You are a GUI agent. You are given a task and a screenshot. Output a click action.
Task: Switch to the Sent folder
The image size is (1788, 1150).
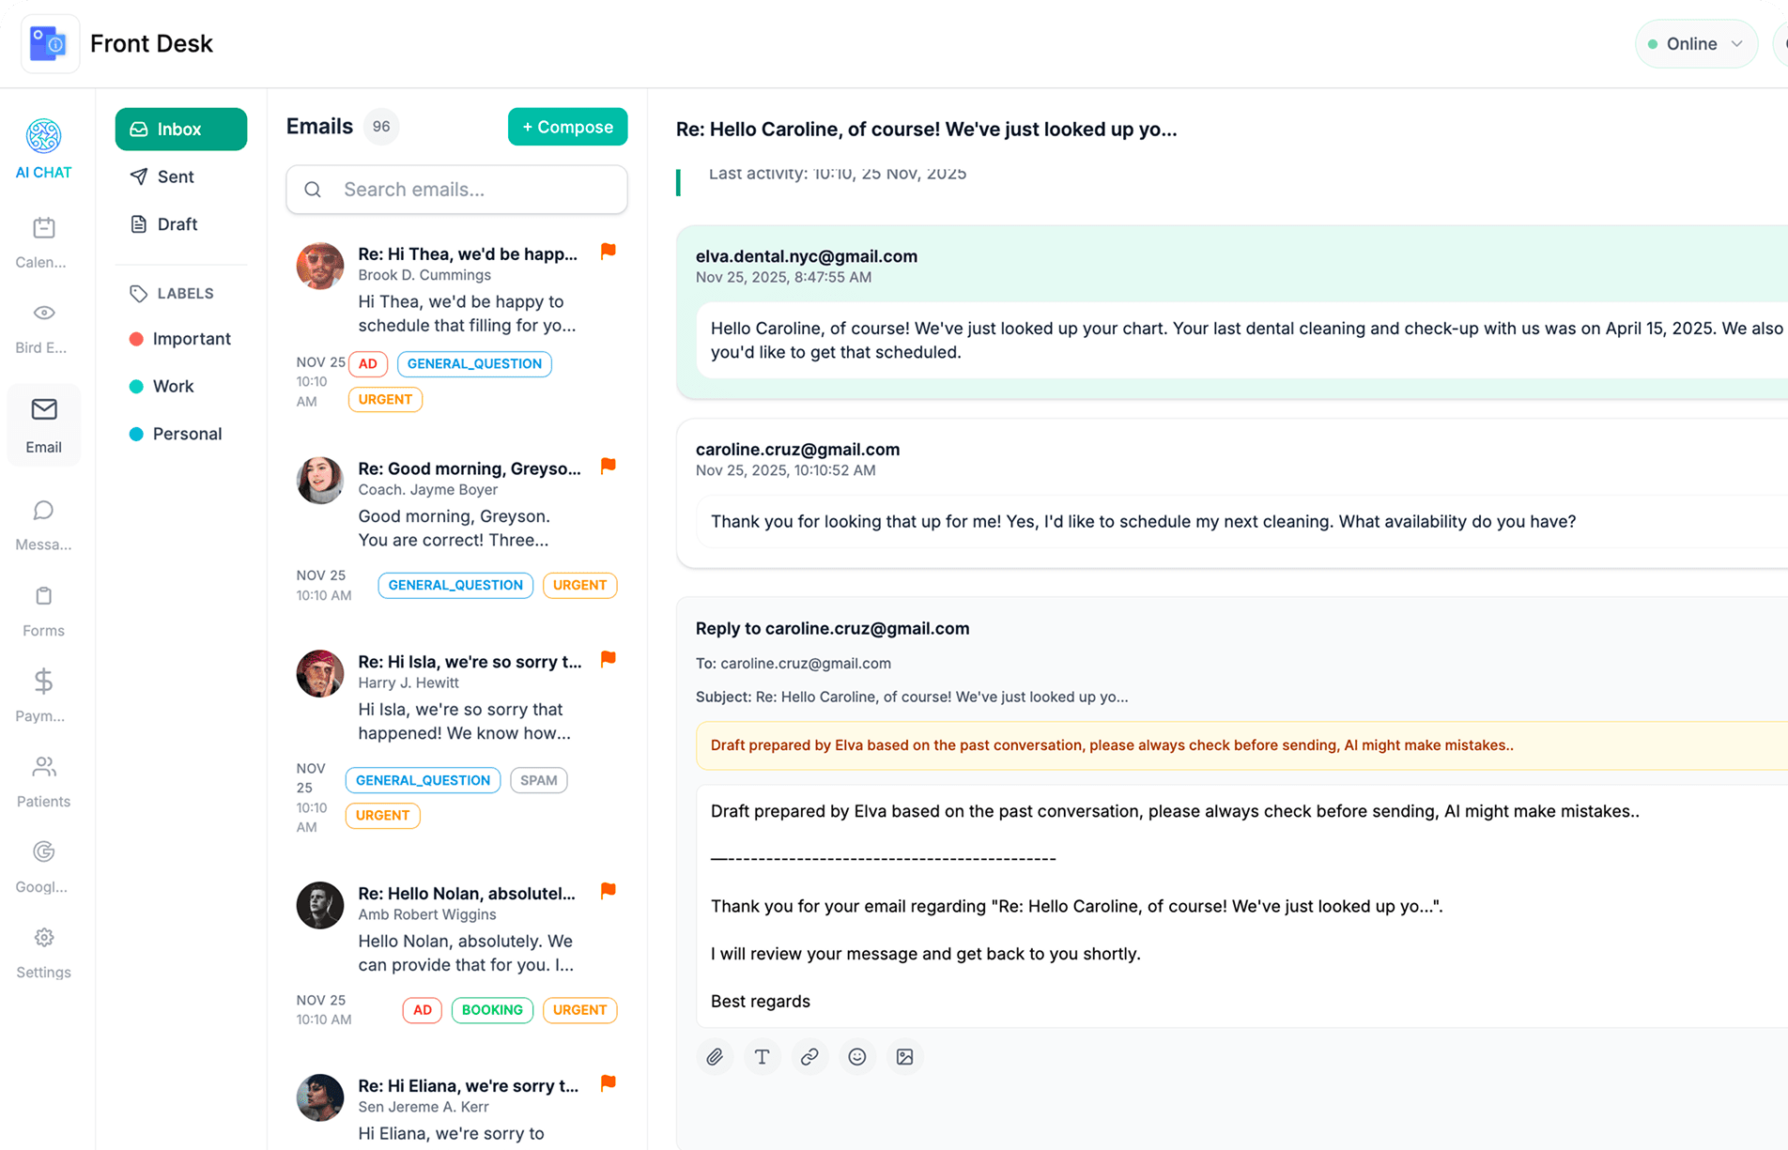(x=175, y=176)
